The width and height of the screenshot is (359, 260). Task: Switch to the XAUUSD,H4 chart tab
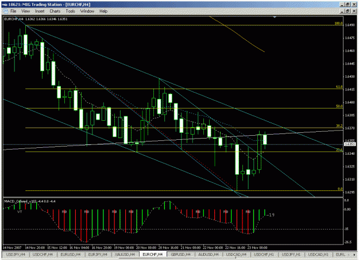tap(125, 254)
